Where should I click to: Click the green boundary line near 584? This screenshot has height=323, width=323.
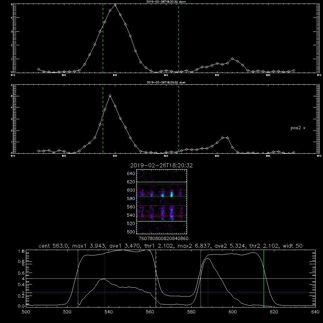click(201, 278)
